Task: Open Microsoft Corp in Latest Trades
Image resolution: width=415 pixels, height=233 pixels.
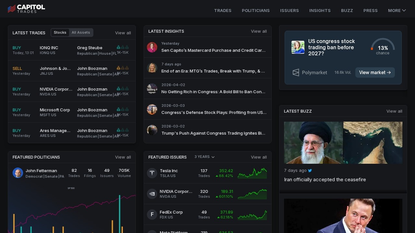Action: (55, 110)
